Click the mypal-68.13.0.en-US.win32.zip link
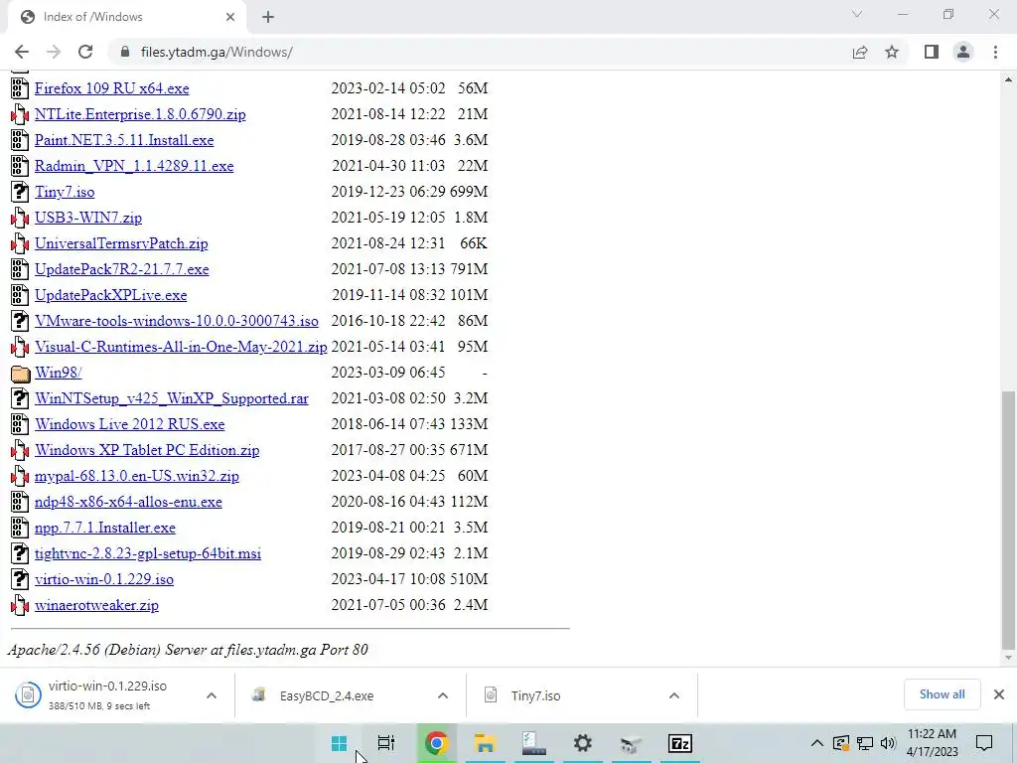Image resolution: width=1017 pixels, height=763 pixels. tap(137, 476)
